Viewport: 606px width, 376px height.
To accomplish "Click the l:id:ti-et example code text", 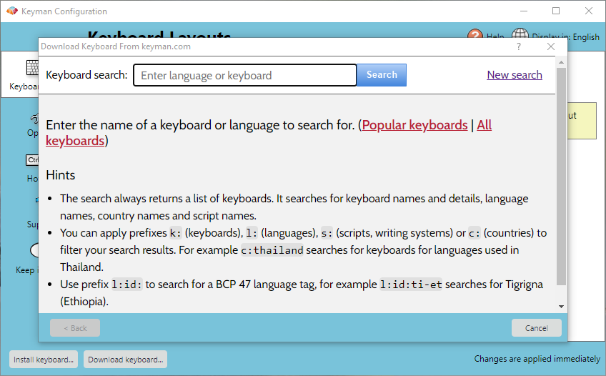I will point(411,285).
